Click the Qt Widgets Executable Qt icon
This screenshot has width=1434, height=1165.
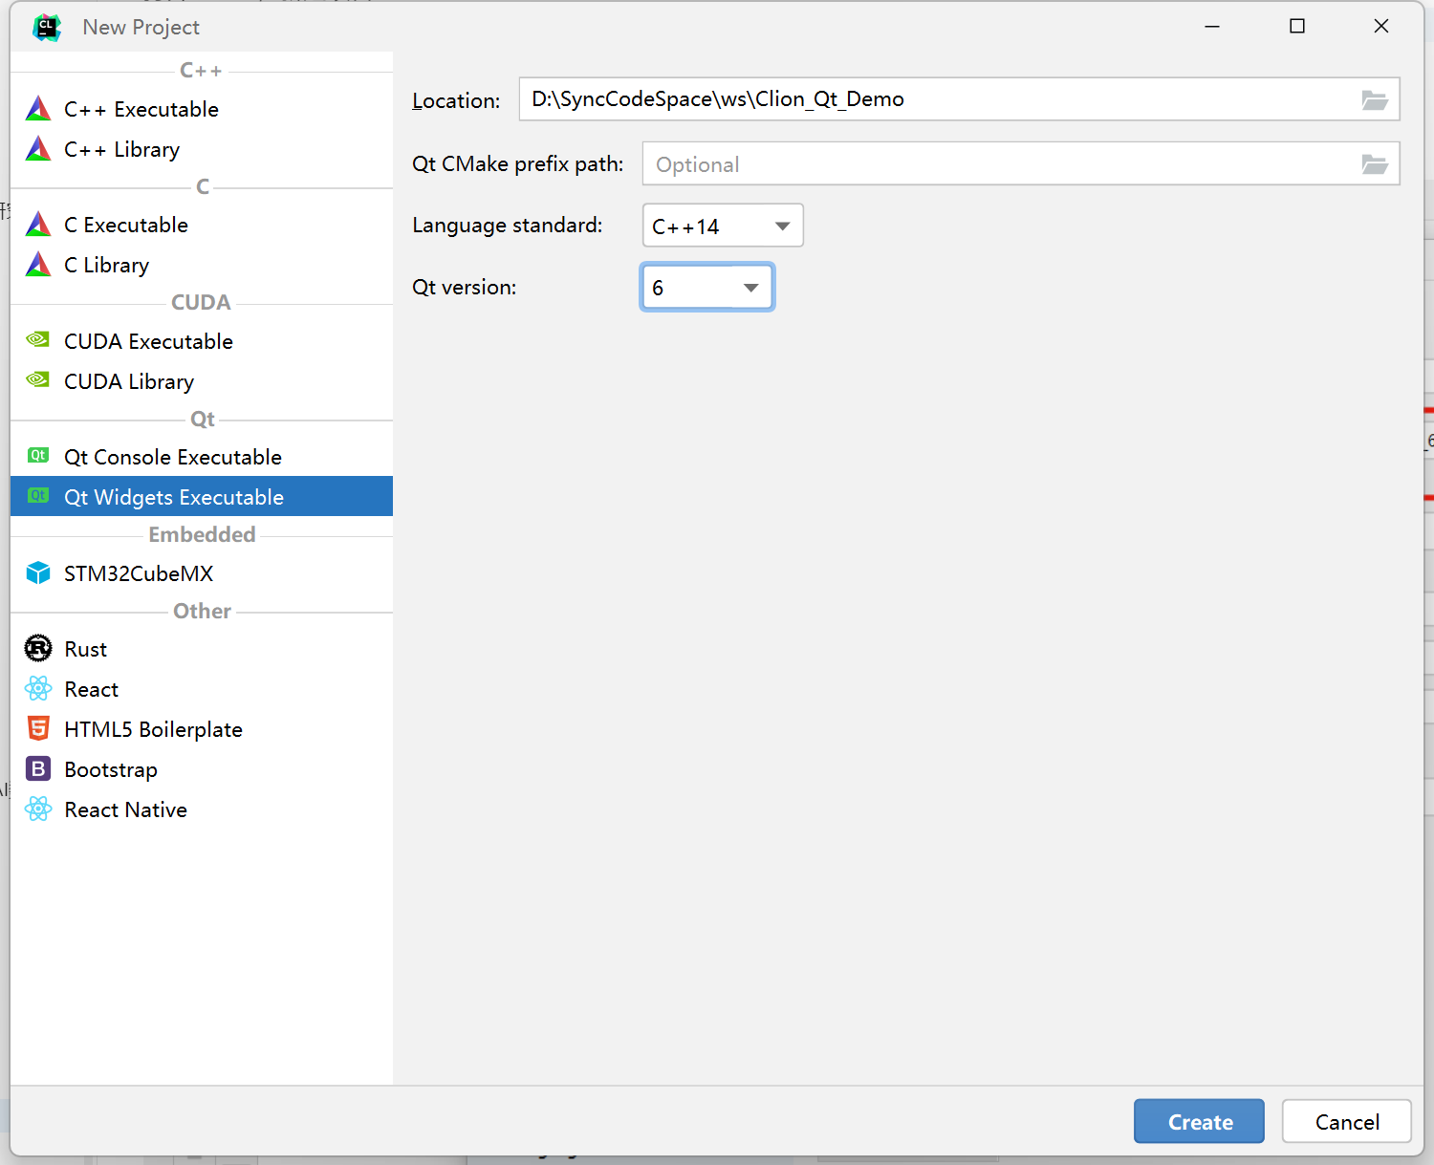pyautogui.click(x=38, y=496)
